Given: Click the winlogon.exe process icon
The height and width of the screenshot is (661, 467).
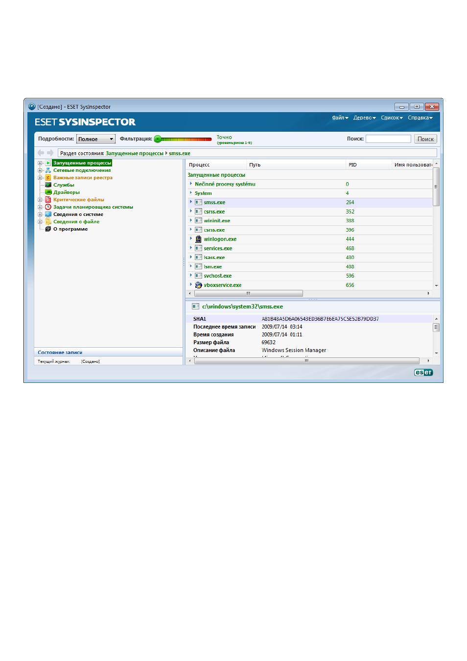Looking at the screenshot, I should pyautogui.click(x=198, y=239).
